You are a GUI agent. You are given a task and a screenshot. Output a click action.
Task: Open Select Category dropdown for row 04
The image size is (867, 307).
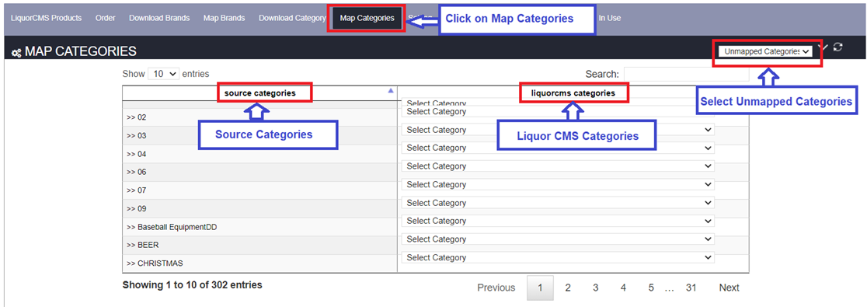point(558,148)
